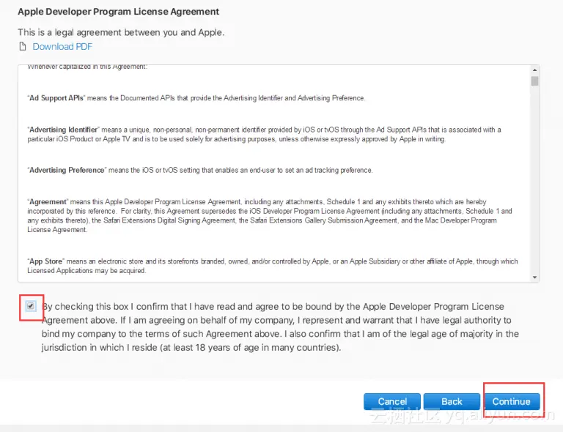Click the empty scrollbar track below thumb
The height and width of the screenshot is (432, 563).
click(534, 183)
